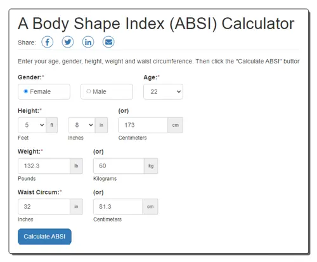Open the Age dropdown showing 22
The height and width of the screenshot is (262, 317).
point(163,91)
